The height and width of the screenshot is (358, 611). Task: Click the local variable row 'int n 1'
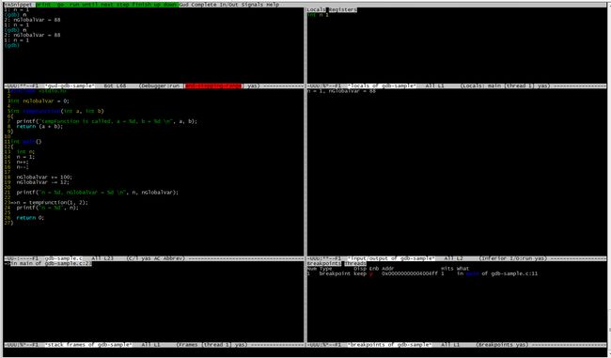(318, 15)
